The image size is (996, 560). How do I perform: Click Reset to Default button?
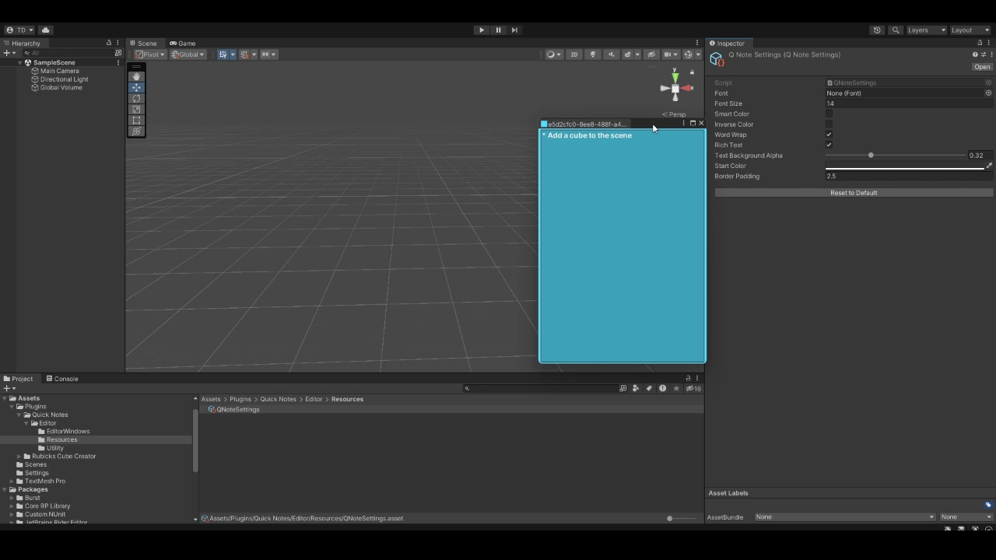click(854, 193)
